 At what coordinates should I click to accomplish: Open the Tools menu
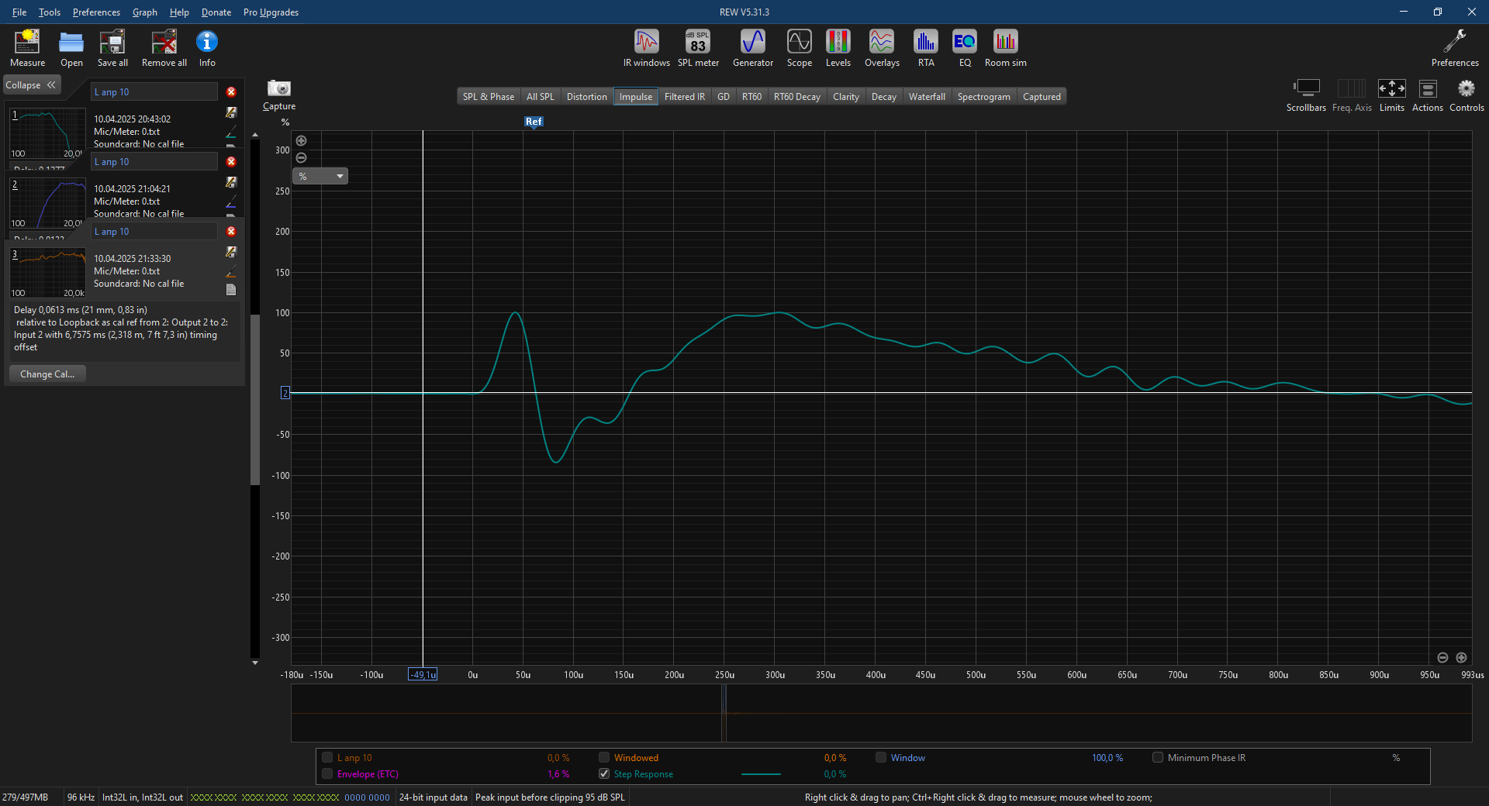tap(50, 12)
